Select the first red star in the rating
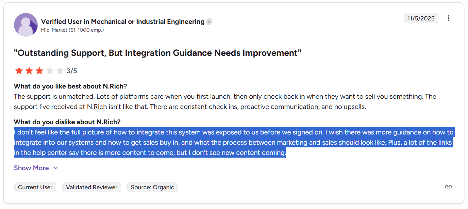The height and width of the screenshot is (209, 468). click(19, 70)
